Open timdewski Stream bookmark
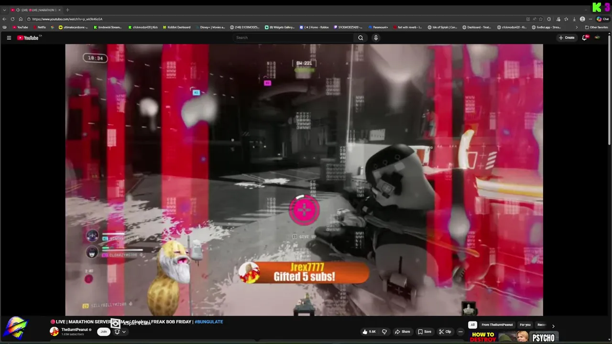This screenshot has width=612, height=344. pos(108,27)
